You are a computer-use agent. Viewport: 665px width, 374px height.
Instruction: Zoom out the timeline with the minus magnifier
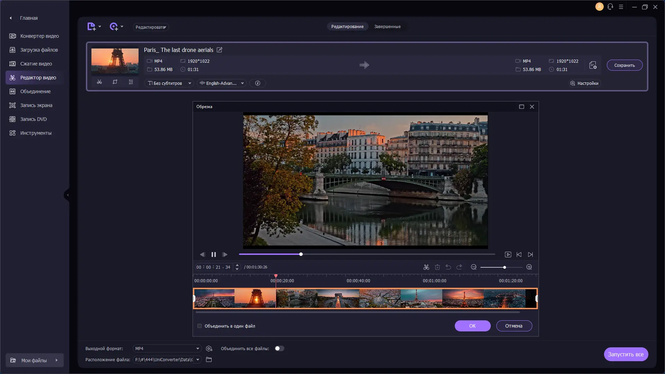(x=473, y=267)
